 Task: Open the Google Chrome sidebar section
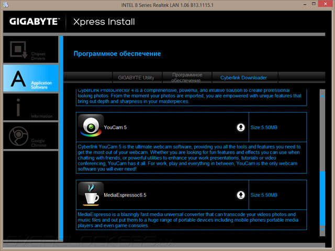(31, 136)
